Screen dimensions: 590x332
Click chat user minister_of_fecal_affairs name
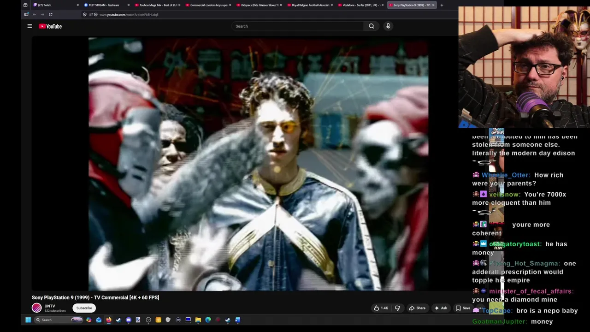(x=531, y=291)
